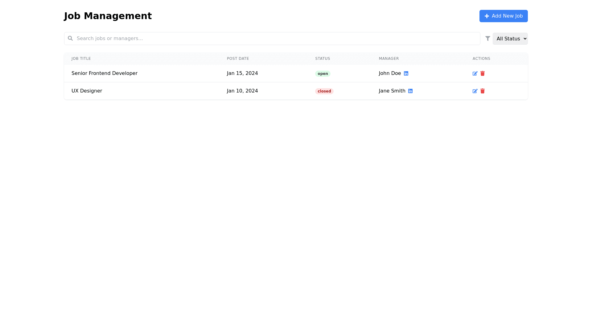Screen dimensions: 592x333
Task: Select the Senior Frontend Developer title
Action: (x=105, y=73)
